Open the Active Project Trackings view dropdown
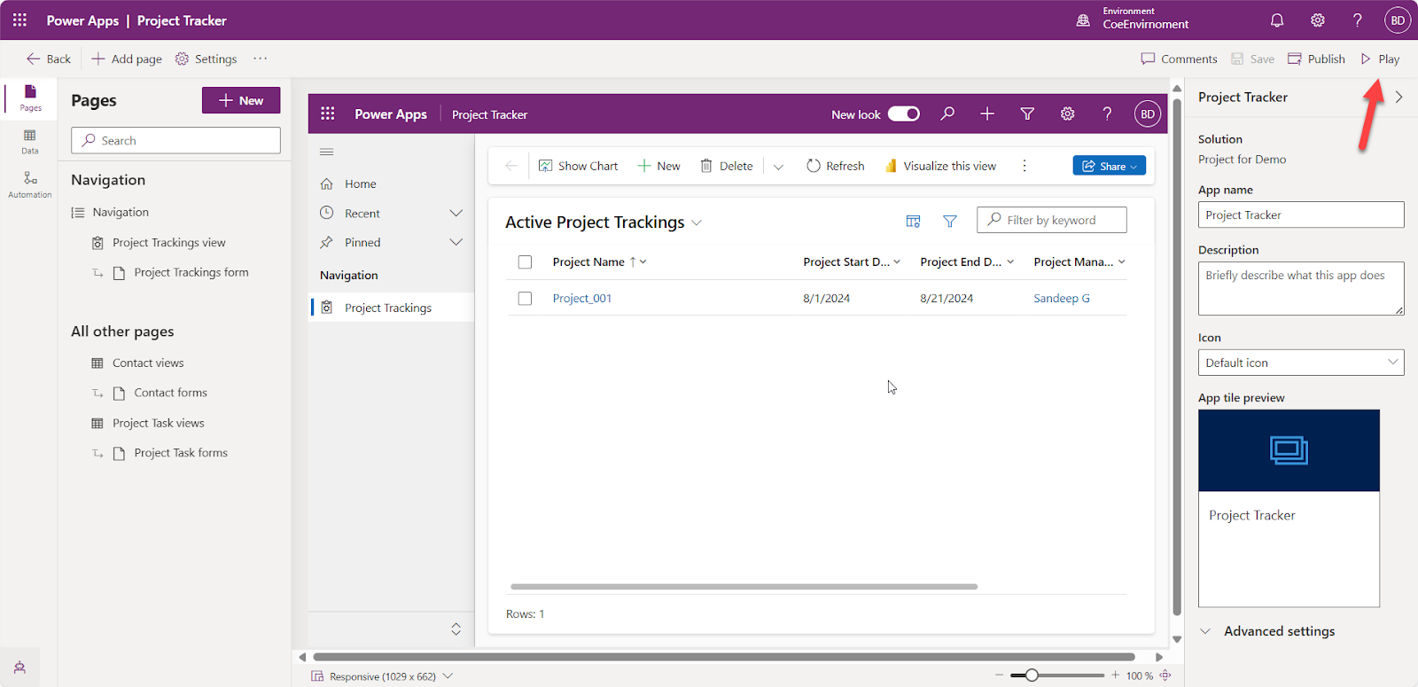This screenshot has height=687, width=1418. [697, 222]
